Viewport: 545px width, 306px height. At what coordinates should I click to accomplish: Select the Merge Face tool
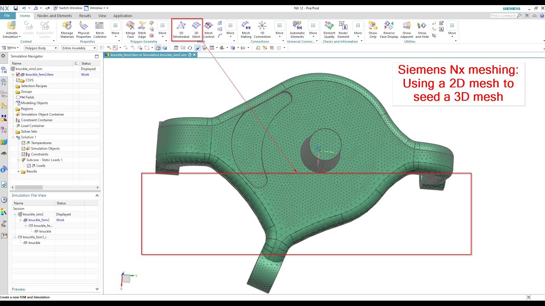tap(130, 29)
